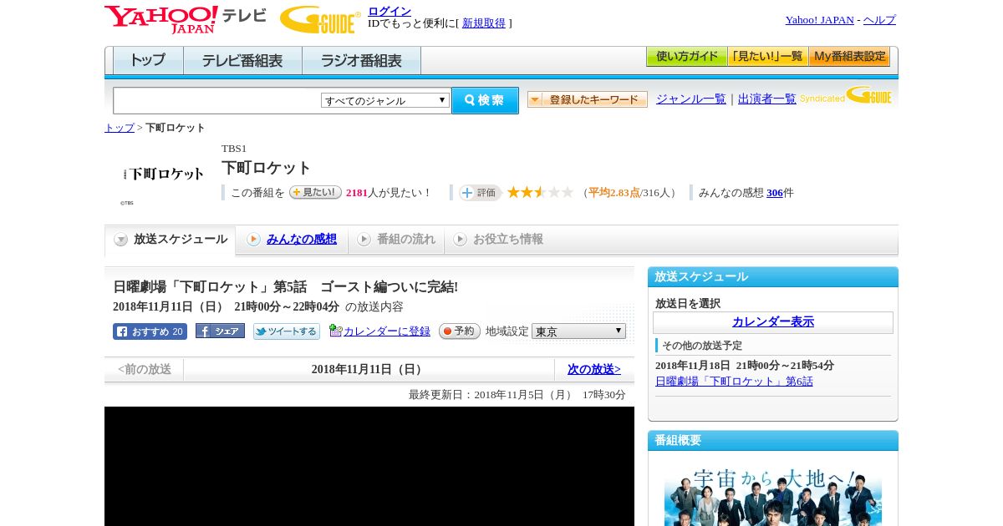Viewport: 1003px width, 526px height.
Task: Click the 下町ロケット program title heading
Action: 267,168
